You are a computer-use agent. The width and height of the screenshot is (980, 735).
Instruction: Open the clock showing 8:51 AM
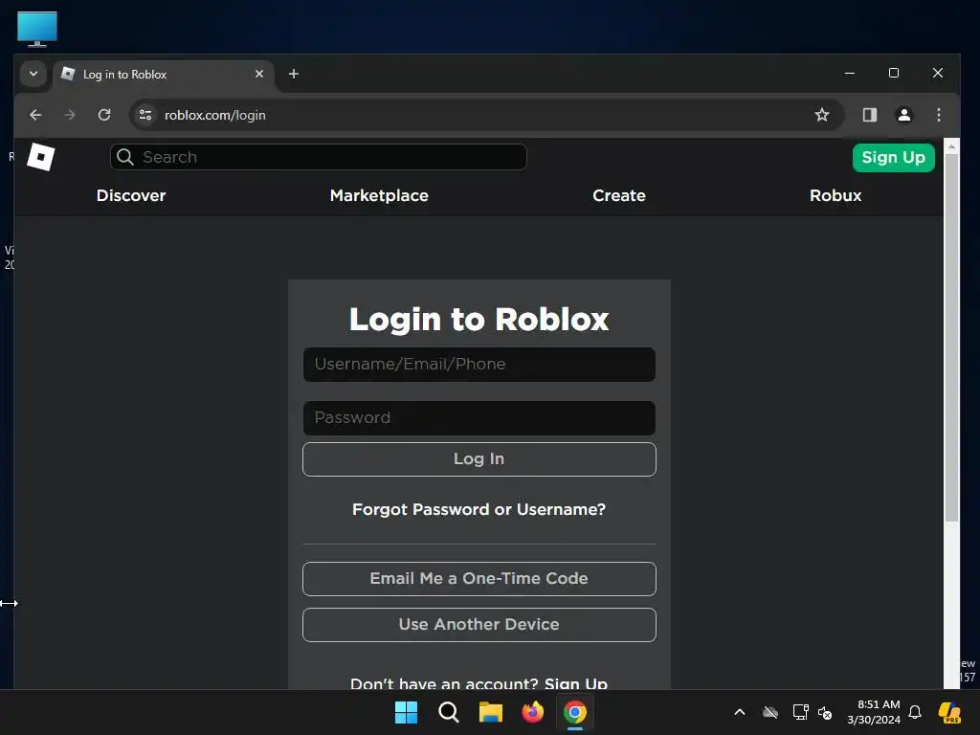click(874, 712)
